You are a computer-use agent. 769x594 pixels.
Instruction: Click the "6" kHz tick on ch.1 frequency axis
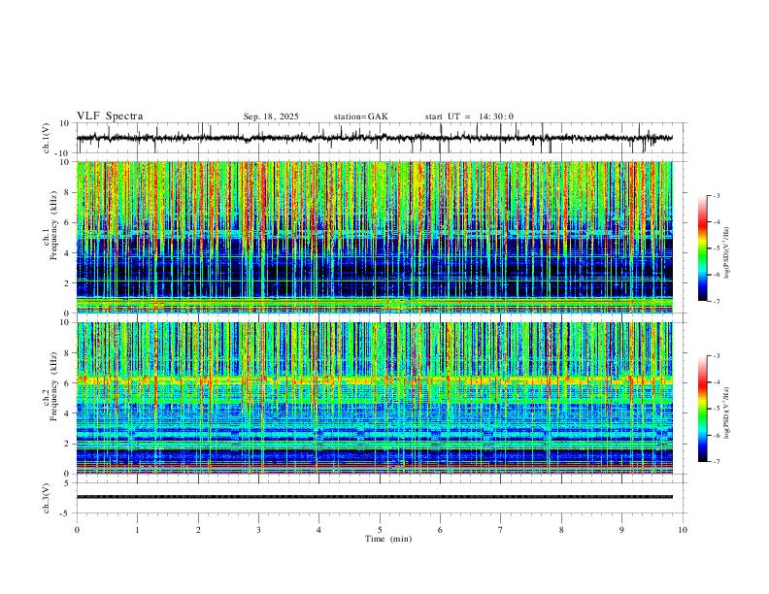coord(68,222)
